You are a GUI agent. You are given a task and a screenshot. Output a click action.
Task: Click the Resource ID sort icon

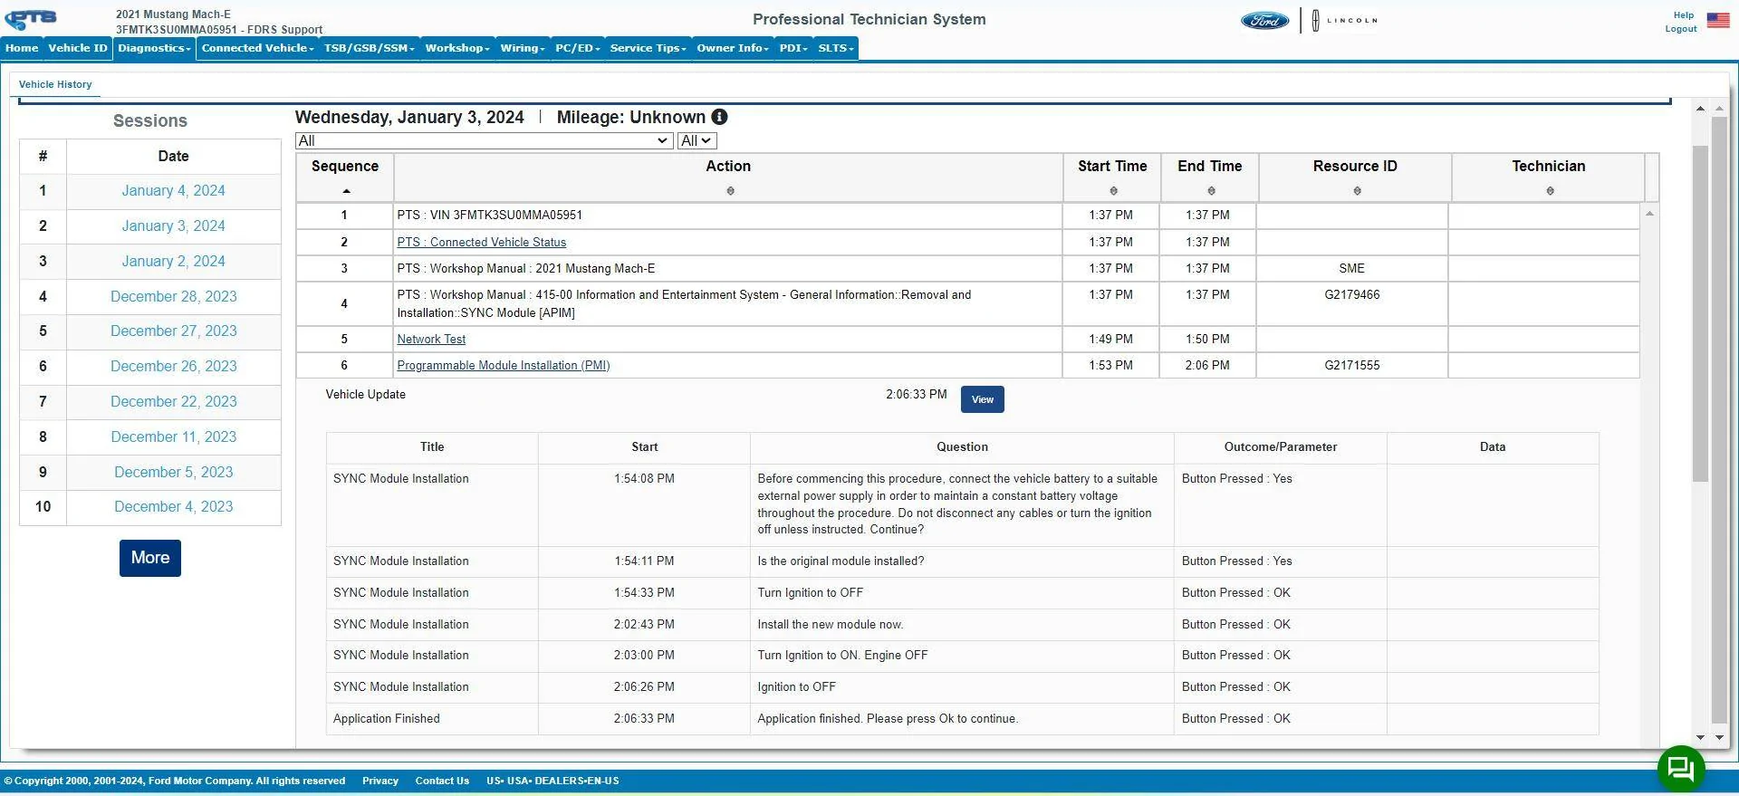click(x=1357, y=191)
